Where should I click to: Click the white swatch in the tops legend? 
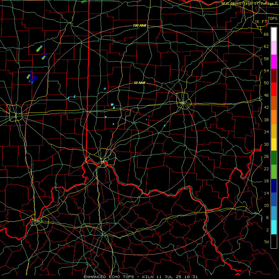pos(274,34)
